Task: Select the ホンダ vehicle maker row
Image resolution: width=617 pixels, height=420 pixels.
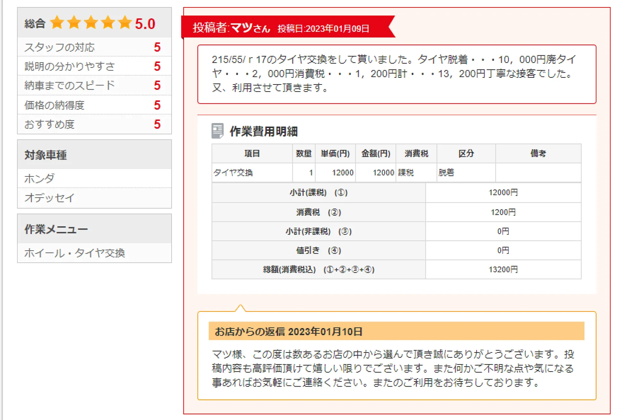Action: pos(40,178)
